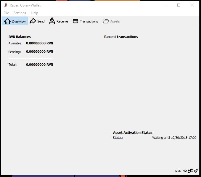Open the Settings menu
The image size is (201, 177).
pos(20,13)
